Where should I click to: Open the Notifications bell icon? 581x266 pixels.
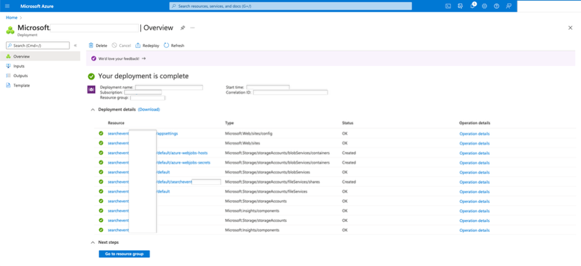pos(473,6)
